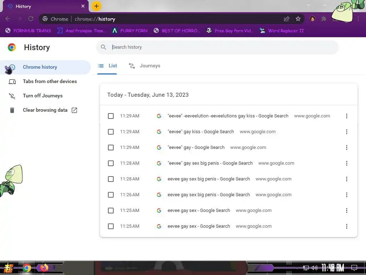This screenshot has height=275, width=366.
Task: Open a new tab with the plus button
Action: pyautogui.click(x=97, y=6)
